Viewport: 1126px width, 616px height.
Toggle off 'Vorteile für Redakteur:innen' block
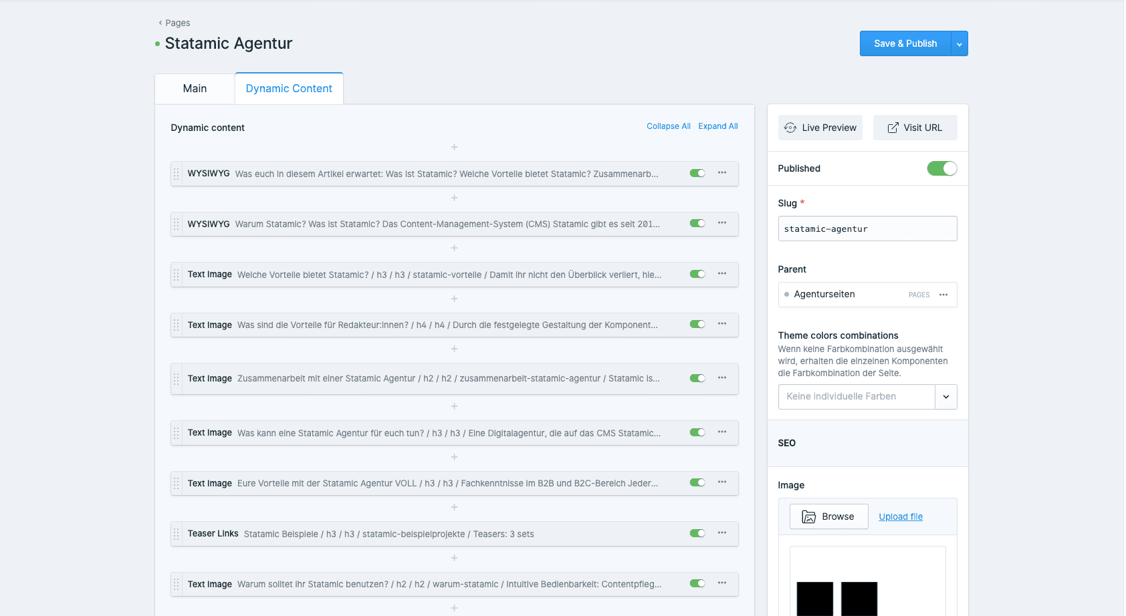tap(697, 324)
